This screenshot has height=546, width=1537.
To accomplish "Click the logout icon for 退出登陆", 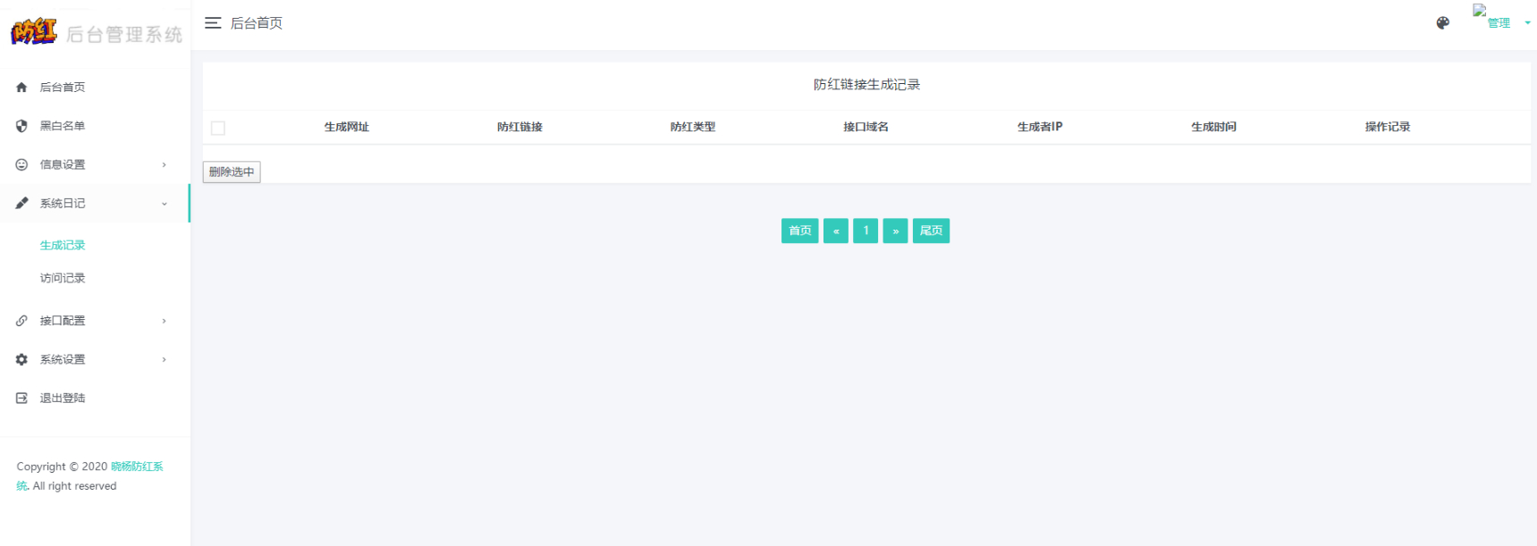I will (x=21, y=399).
